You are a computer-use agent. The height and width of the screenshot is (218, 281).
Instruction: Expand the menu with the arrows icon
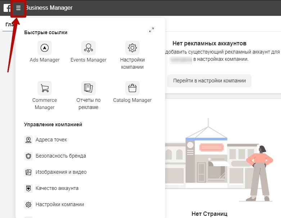point(151,30)
